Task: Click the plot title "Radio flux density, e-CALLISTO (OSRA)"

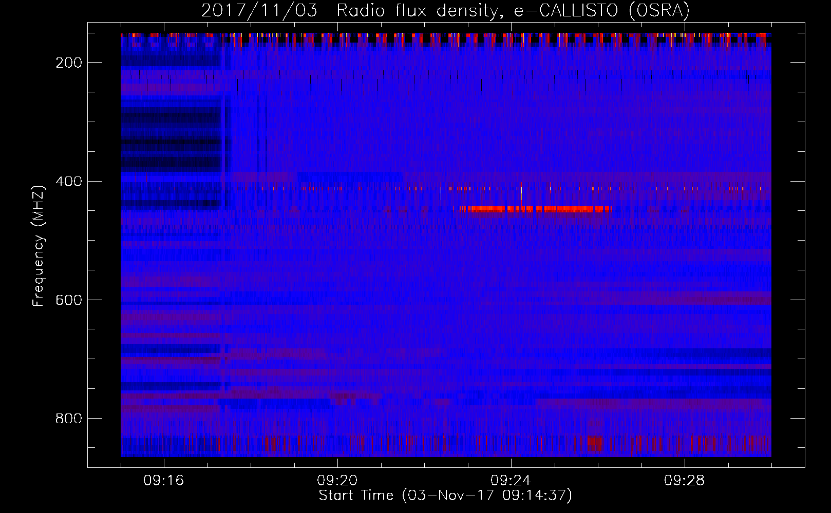Action: pyautogui.click(x=513, y=11)
